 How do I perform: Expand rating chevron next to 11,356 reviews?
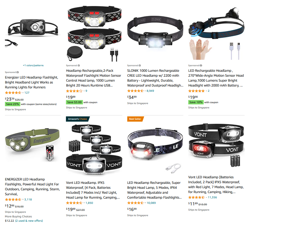coord(206,197)
